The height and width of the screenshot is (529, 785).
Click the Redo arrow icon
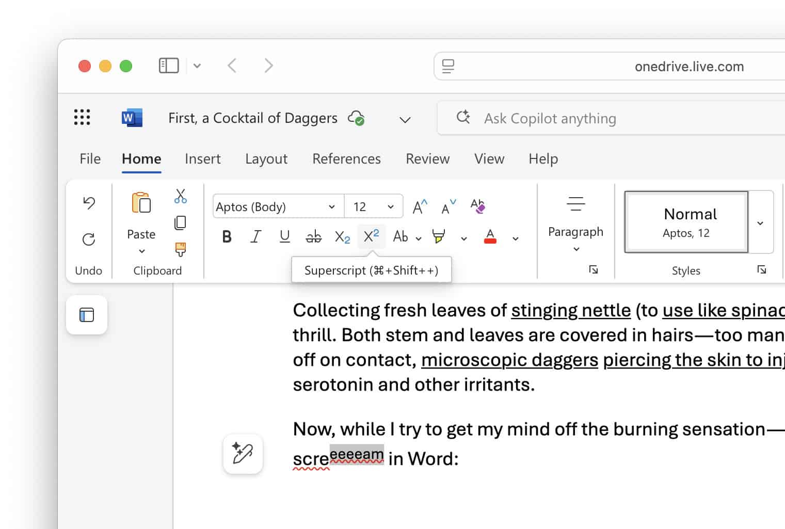pyautogui.click(x=89, y=239)
